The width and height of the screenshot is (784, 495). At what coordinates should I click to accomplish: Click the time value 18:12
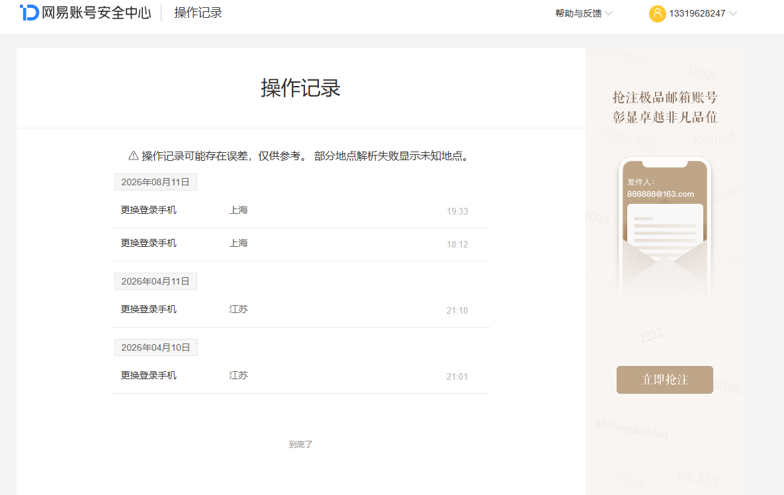(457, 244)
